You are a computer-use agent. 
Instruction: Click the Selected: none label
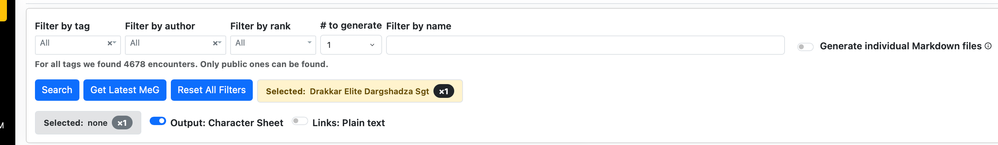click(x=75, y=123)
